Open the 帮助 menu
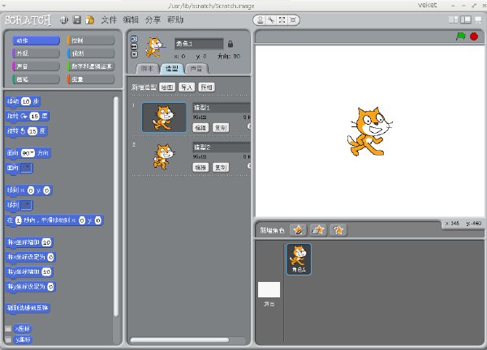Image resolution: width=487 pixels, height=350 pixels. tap(175, 20)
